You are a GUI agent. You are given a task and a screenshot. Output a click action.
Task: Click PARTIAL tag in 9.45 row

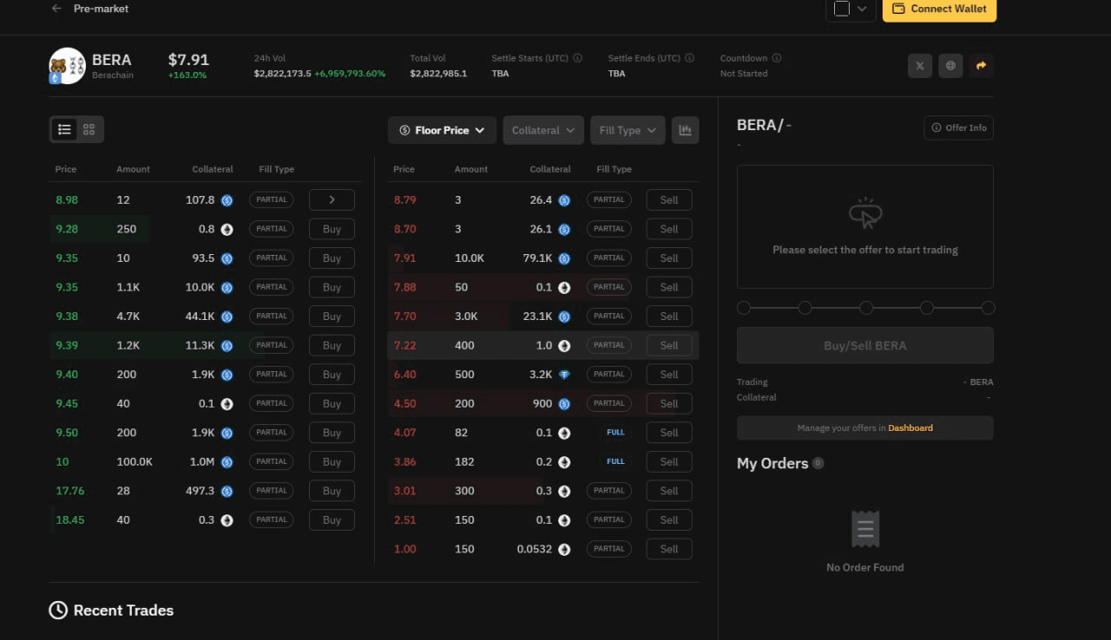271,403
